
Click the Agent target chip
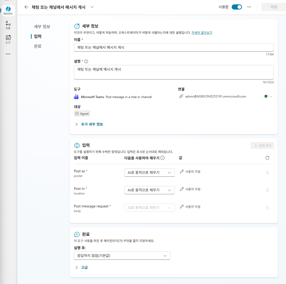[x=82, y=114]
